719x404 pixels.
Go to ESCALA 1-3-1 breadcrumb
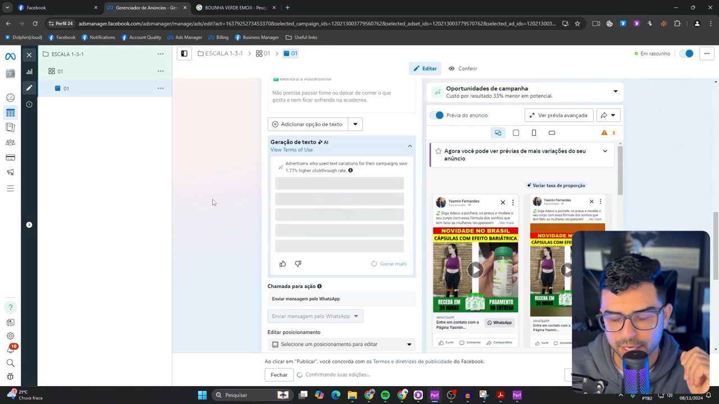[x=220, y=53]
